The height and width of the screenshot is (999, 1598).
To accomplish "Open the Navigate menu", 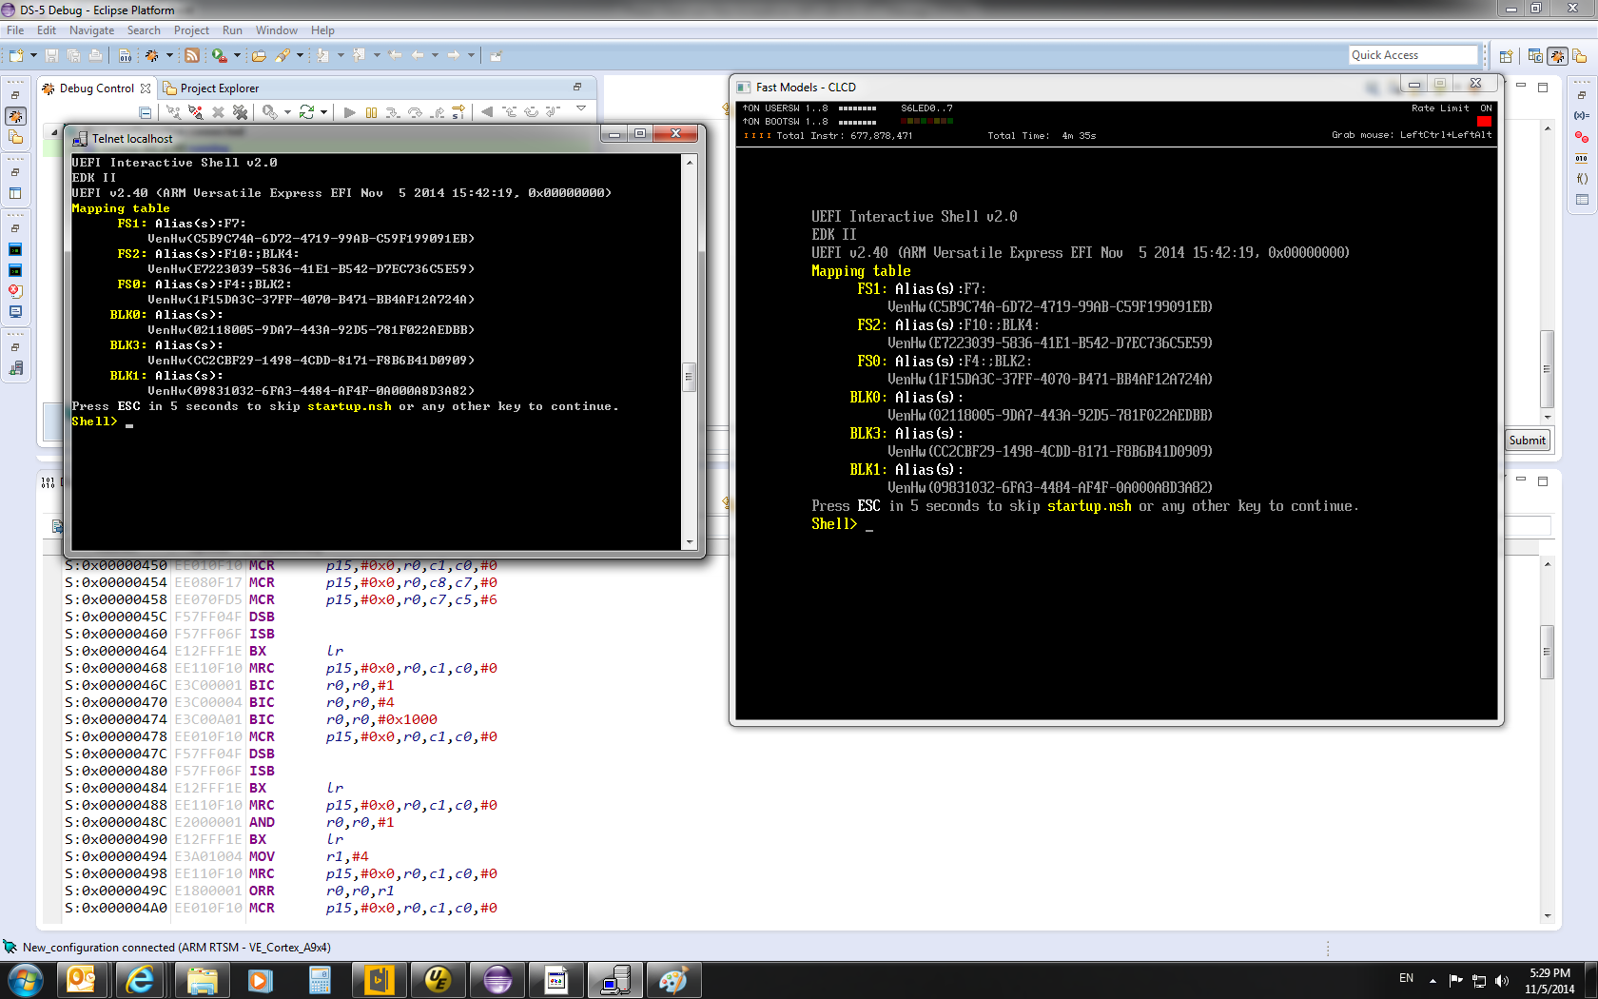I will coord(91,30).
